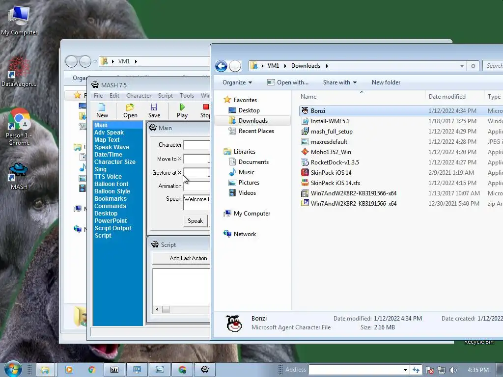Open the Chrome taskbar icon
Screen dimensions: 503x377
92,370
